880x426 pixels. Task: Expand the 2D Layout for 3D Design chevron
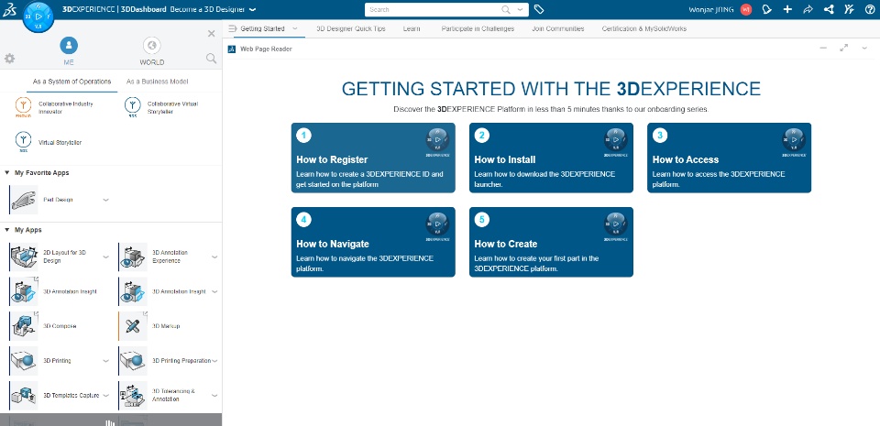click(x=105, y=257)
